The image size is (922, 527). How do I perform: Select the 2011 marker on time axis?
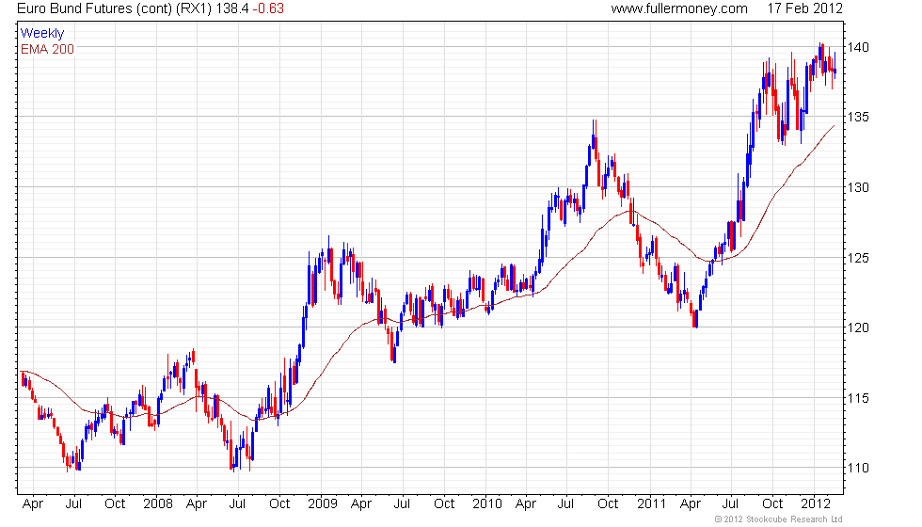[x=652, y=503]
